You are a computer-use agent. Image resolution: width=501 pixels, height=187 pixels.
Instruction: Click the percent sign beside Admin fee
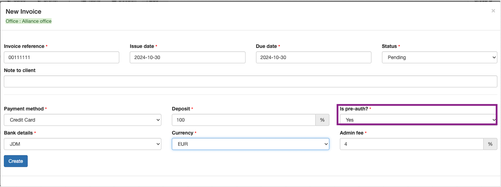click(490, 144)
